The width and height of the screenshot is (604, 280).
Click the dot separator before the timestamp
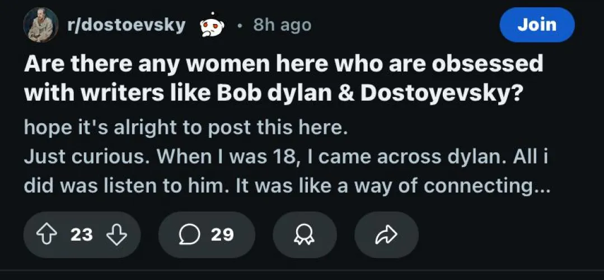pyautogui.click(x=240, y=26)
